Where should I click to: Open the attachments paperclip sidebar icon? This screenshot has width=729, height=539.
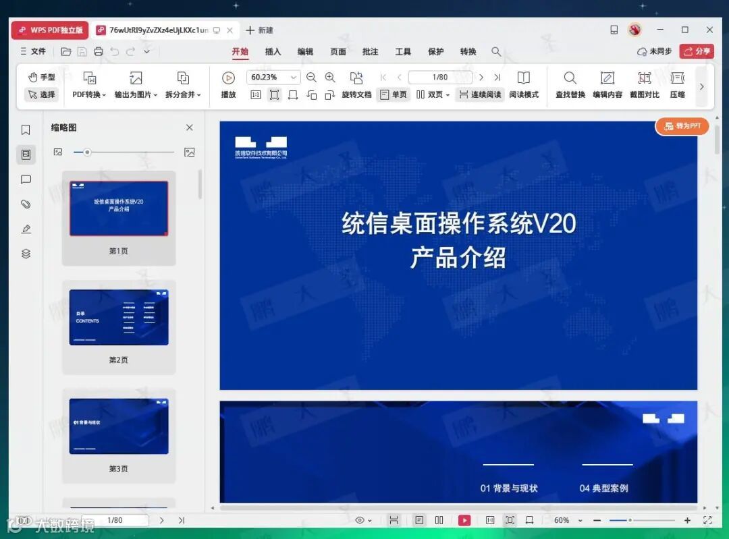[26, 204]
